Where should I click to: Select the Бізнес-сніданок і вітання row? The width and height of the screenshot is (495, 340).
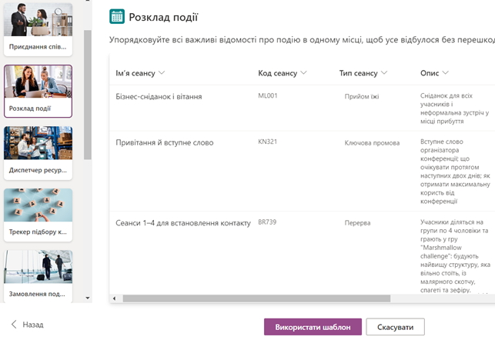tap(159, 97)
